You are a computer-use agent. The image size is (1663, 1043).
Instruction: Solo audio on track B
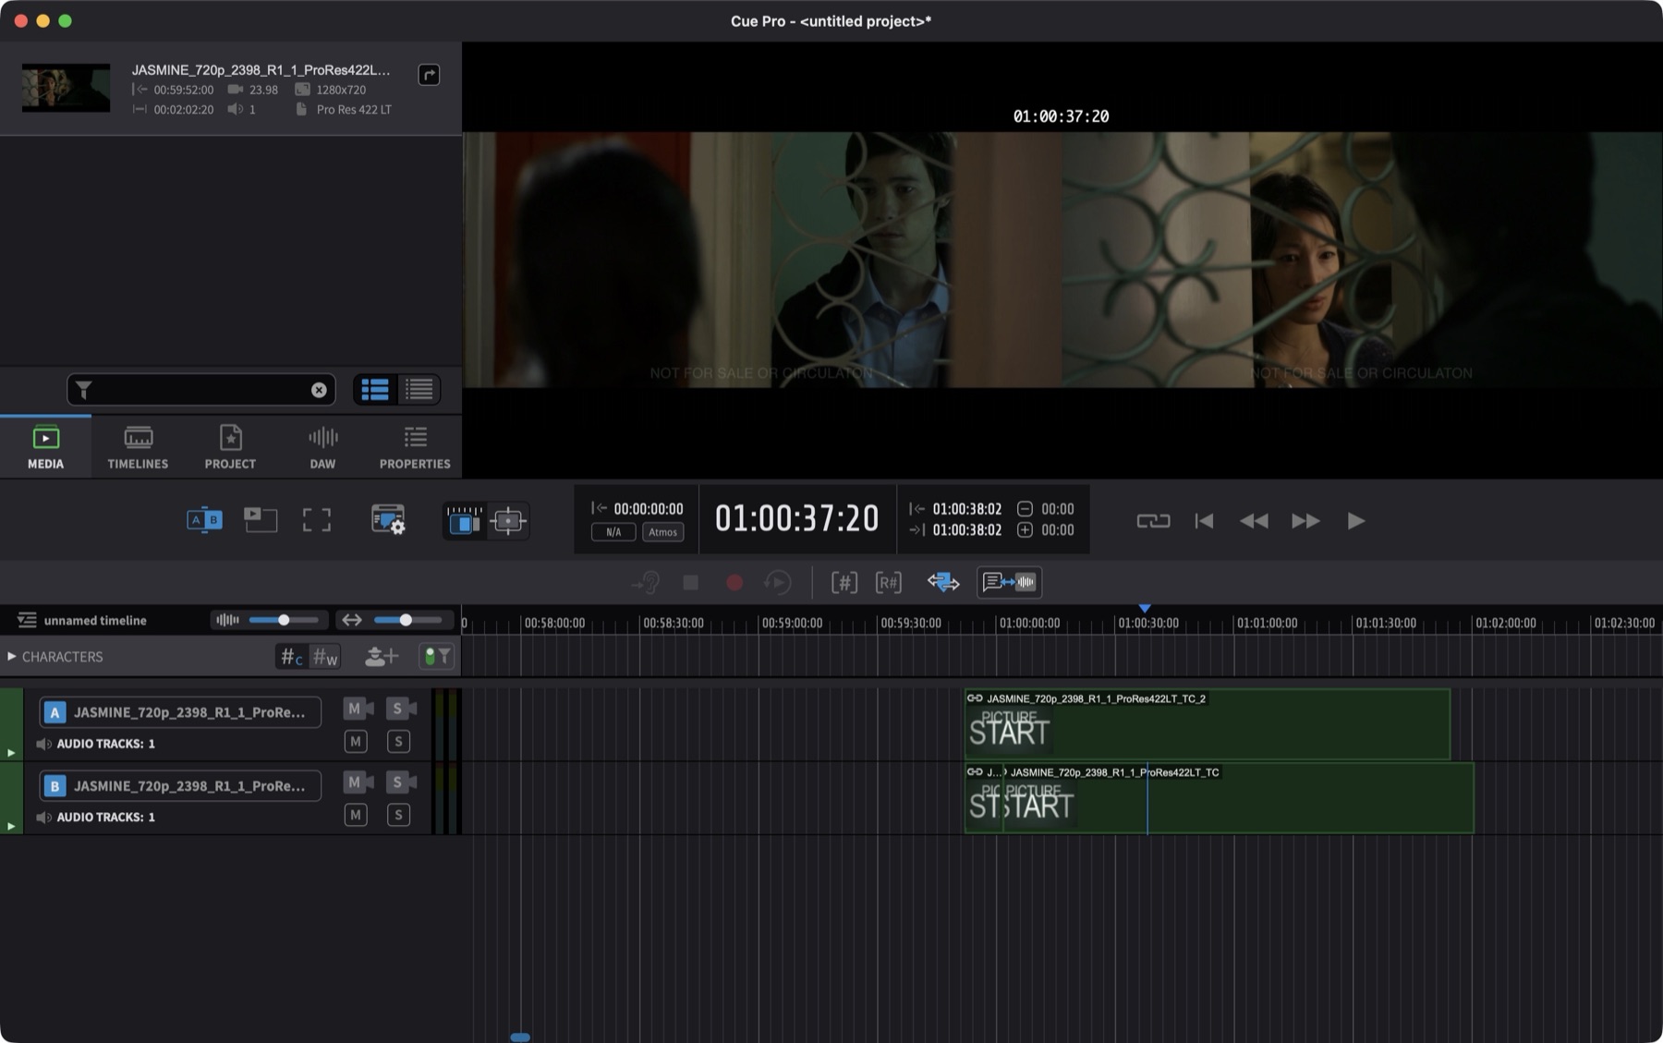(x=398, y=815)
